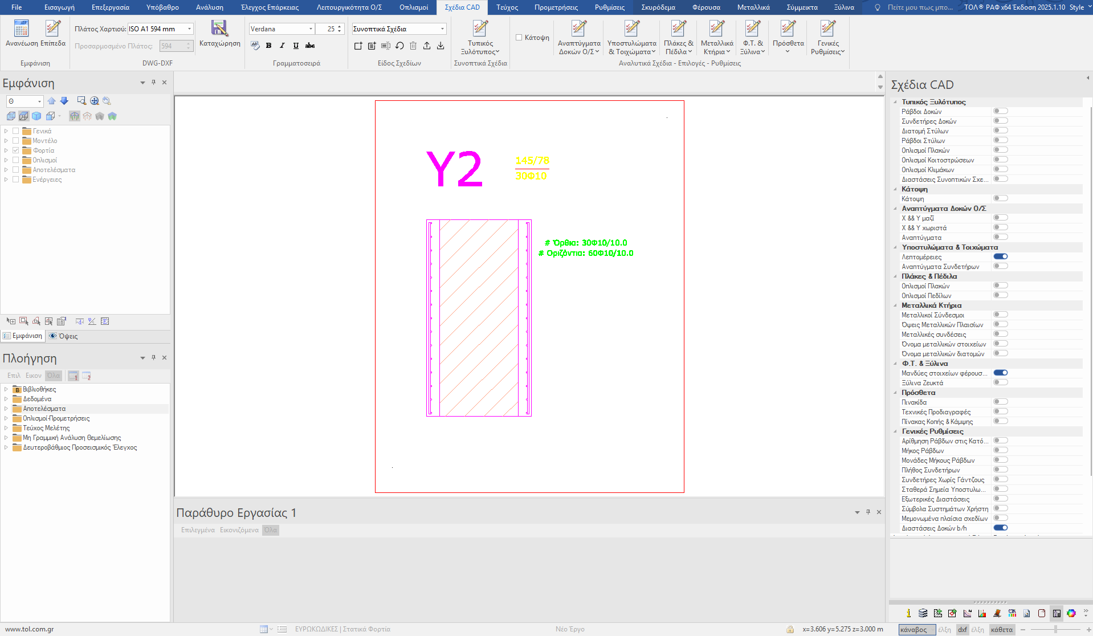1093x636 pixels.
Task: Click the zoom window magnifier icon
Action: [x=81, y=101]
